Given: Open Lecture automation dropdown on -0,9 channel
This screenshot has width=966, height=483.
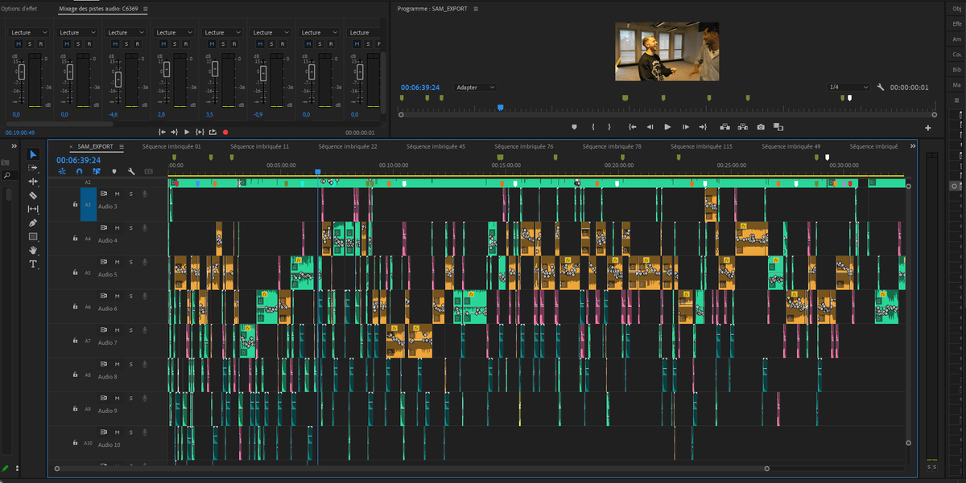Looking at the screenshot, I should pos(272,32).
